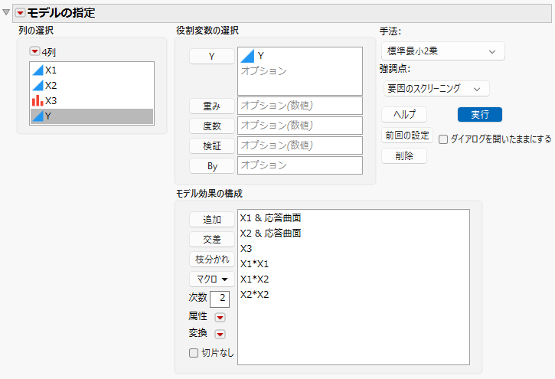
Task: Click the 追加 button to add effects
Action: point(211,220)
